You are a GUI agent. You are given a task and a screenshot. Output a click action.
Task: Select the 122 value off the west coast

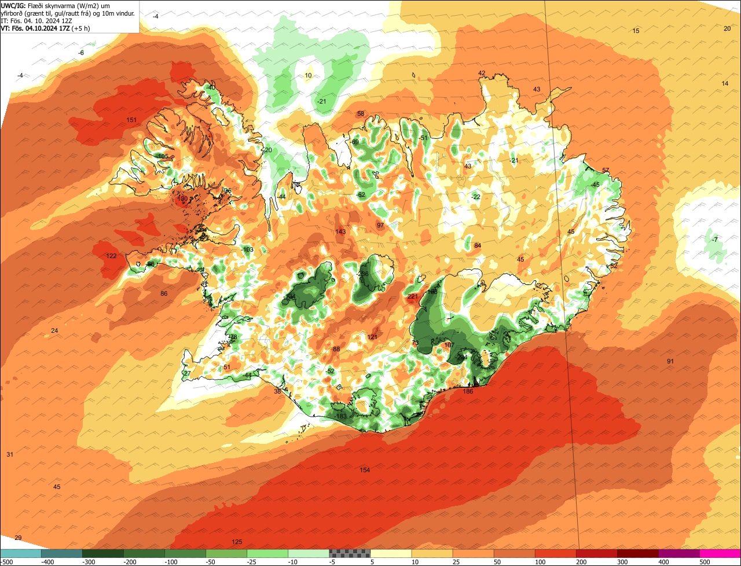[x=111, y=256]
